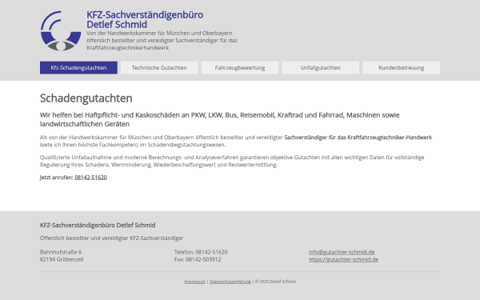Screen dimensions: 480x300
Task: Click the footer heading KFZ-Sachverständigenbüro Detlef Schmid
Action: pyautogui.click(x=98, y=225)
